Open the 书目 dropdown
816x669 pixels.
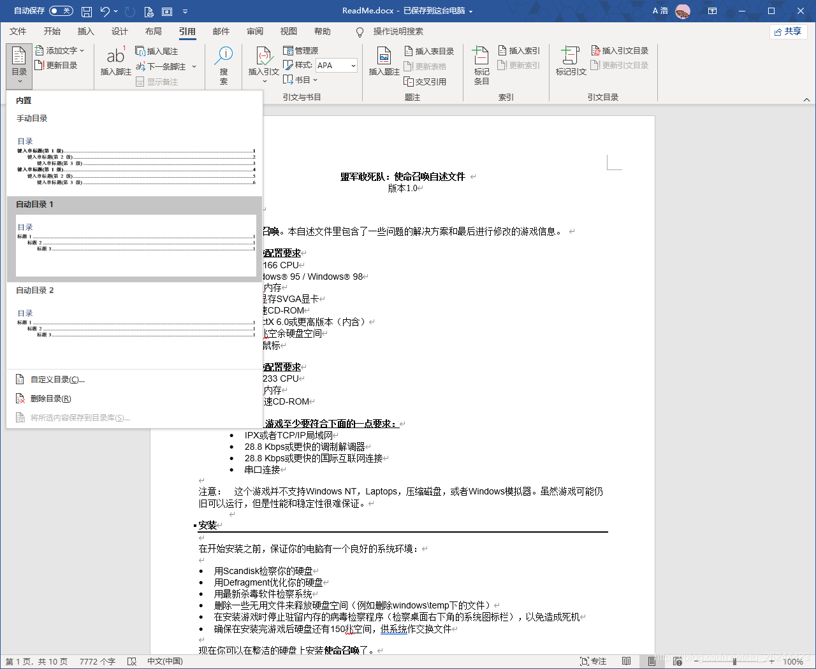tap(300, 80)
